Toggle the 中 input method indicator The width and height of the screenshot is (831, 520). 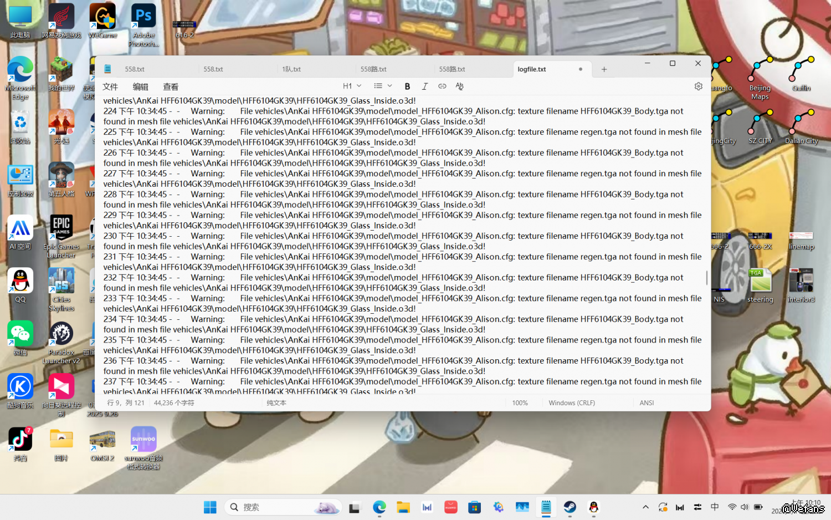tap(715, 507)
